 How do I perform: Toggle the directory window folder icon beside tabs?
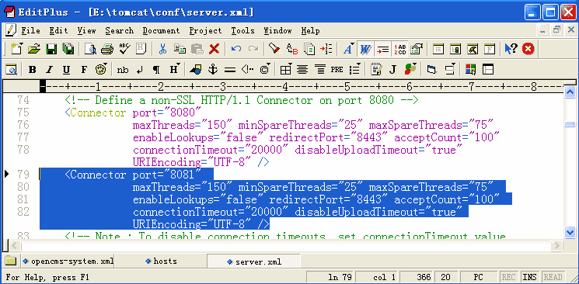11,261
